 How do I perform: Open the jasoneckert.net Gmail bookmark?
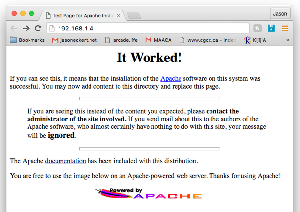pyautogui.click(x=74, y=40)
